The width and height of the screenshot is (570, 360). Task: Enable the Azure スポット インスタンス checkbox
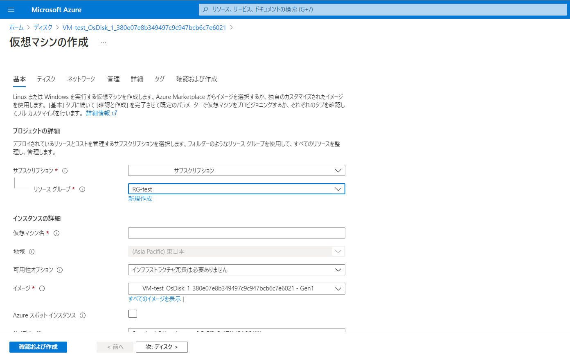(x=133, y=313)
